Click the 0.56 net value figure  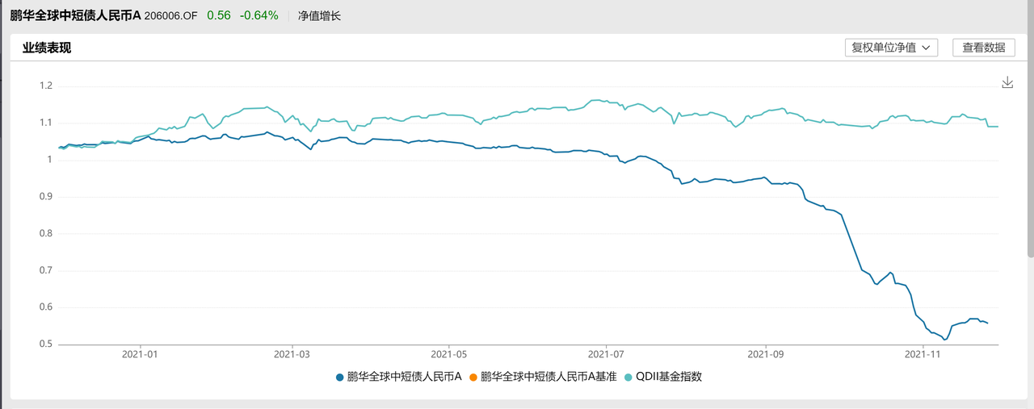point(218,15)
